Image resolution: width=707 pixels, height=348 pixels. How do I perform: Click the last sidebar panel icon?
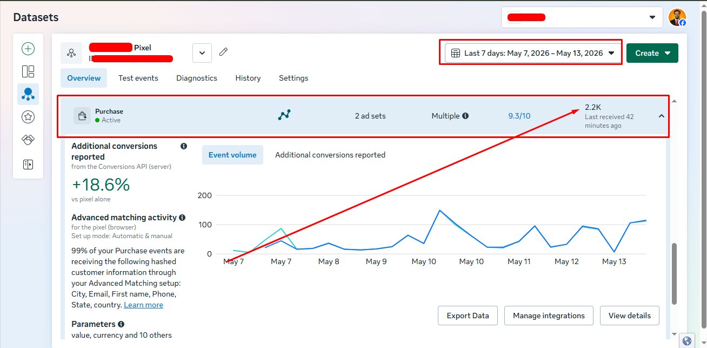28,164
